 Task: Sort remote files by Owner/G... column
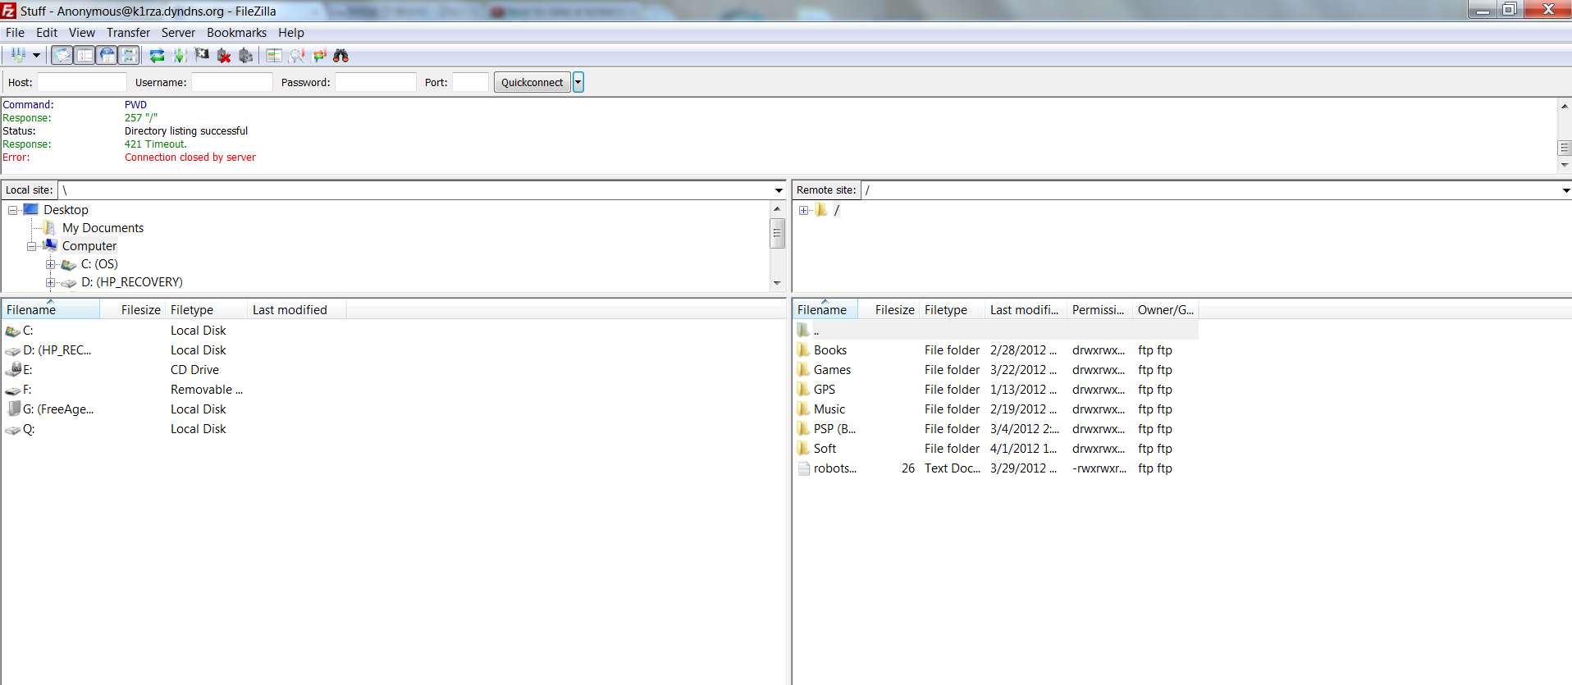coord(1166,309)
